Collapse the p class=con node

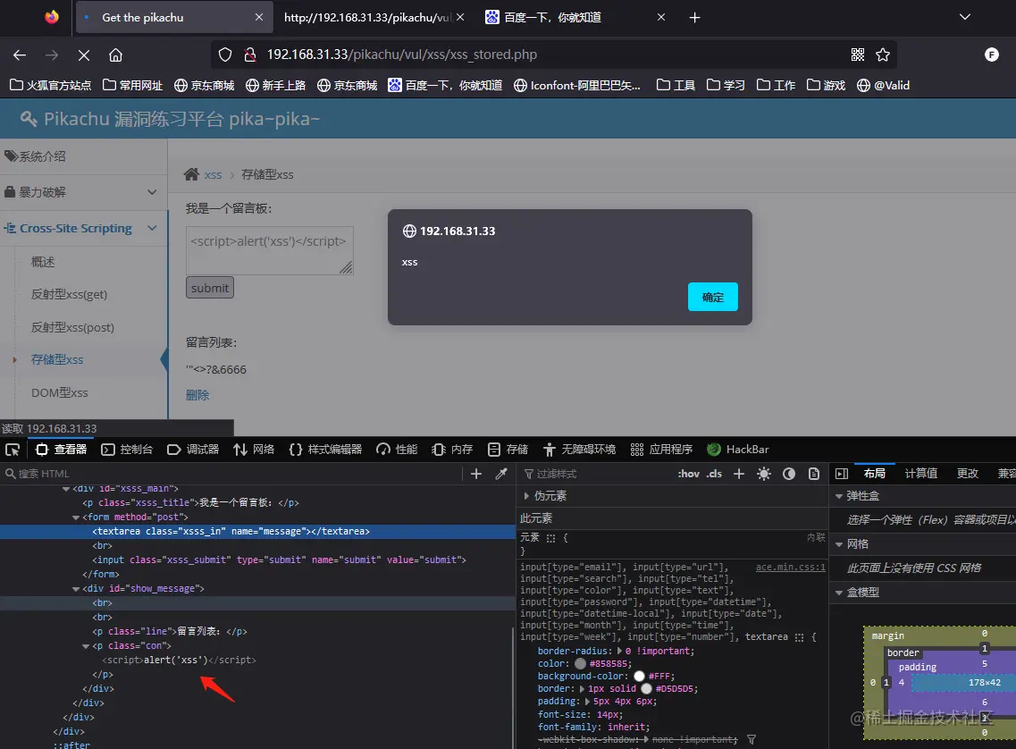86,646
